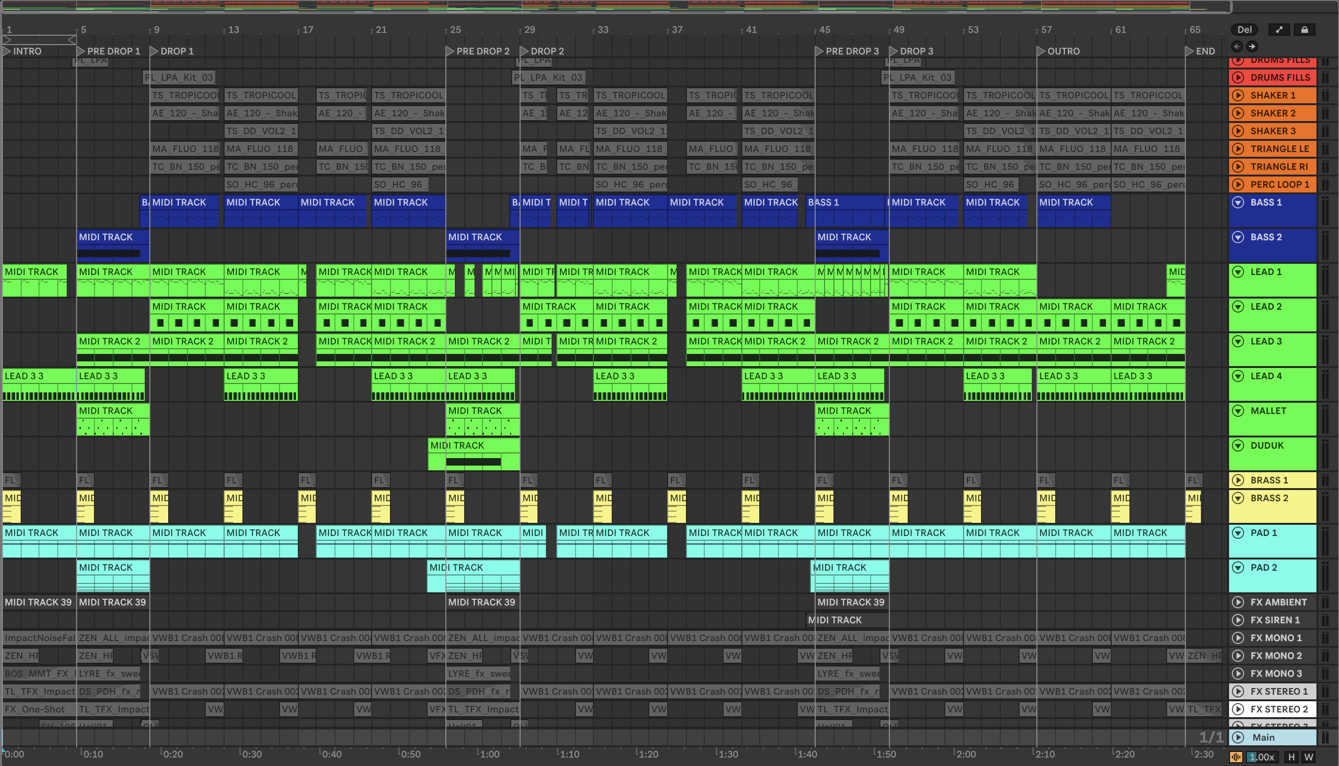Collapse the PAD 1 track
The width and height of the screenshot is (1339, 766).
1238,533
